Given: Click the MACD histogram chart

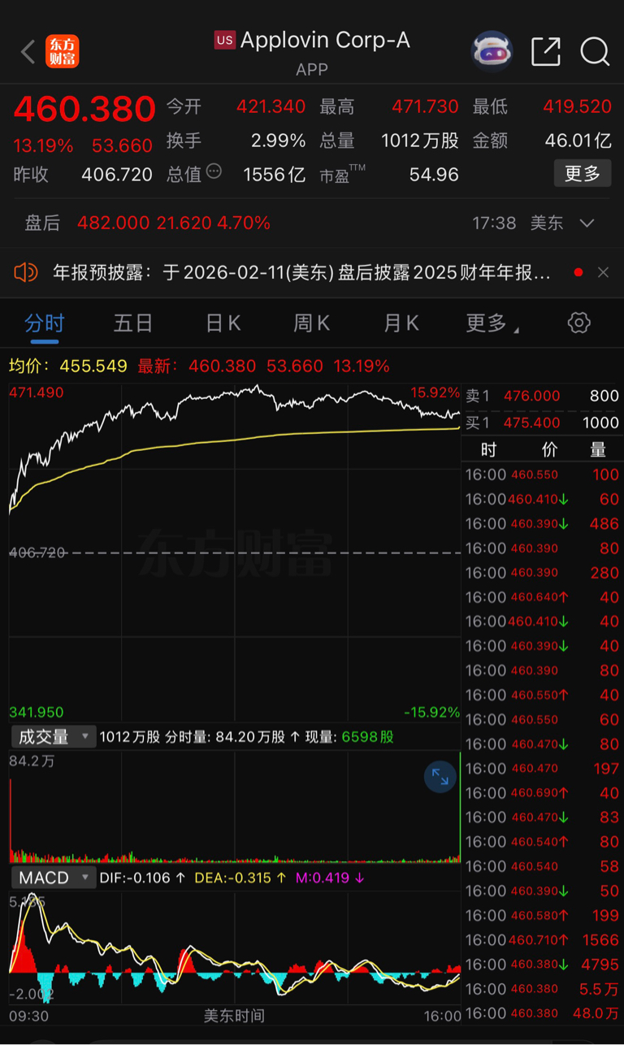Looking at the screenshot, I should click(234, 948).
